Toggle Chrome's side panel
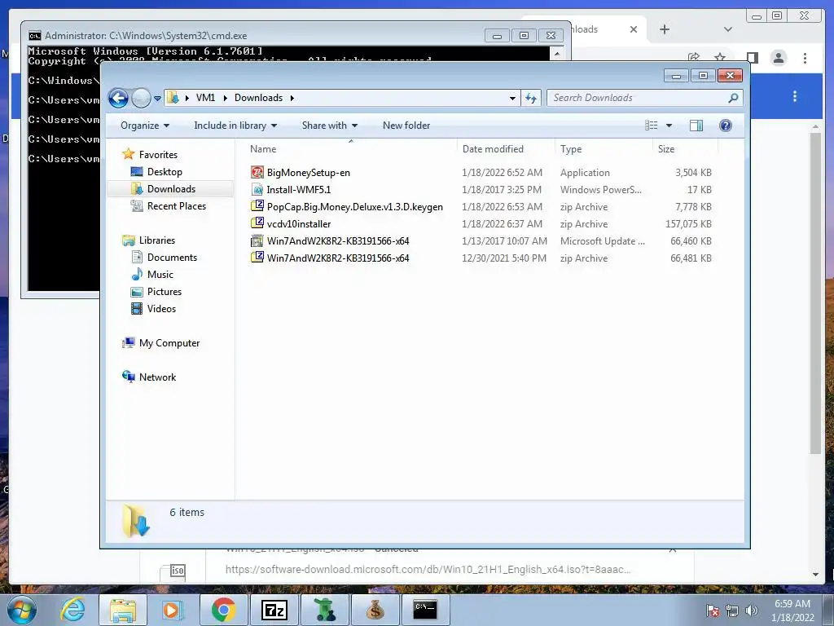Screen dimensions: 834x626 (752, 58)
